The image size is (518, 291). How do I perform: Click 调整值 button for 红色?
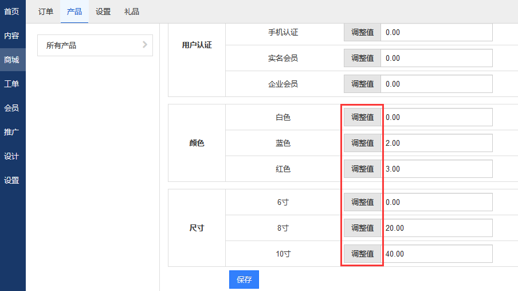pos(362,169)
